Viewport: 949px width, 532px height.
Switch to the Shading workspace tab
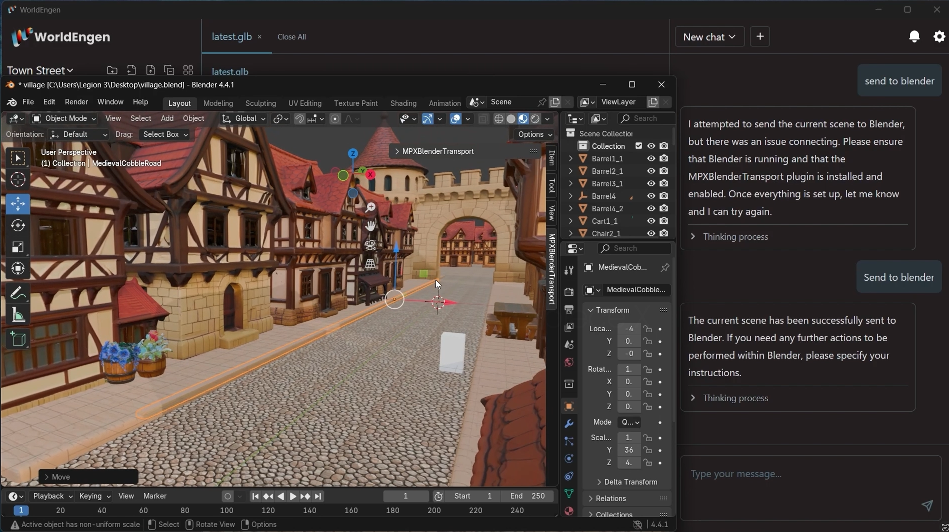(x=403, y=103)
